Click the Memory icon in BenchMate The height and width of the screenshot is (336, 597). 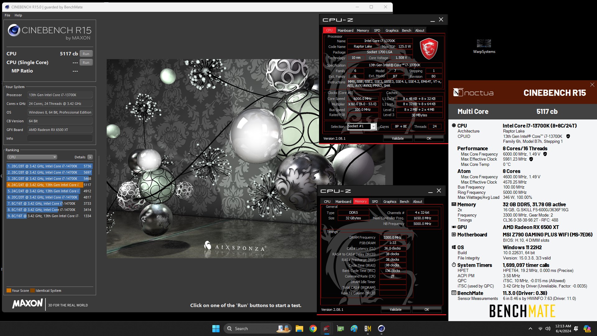point(454,204)
